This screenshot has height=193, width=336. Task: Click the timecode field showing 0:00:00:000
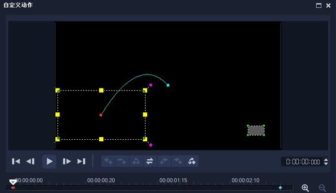click(x=303, y=161)
